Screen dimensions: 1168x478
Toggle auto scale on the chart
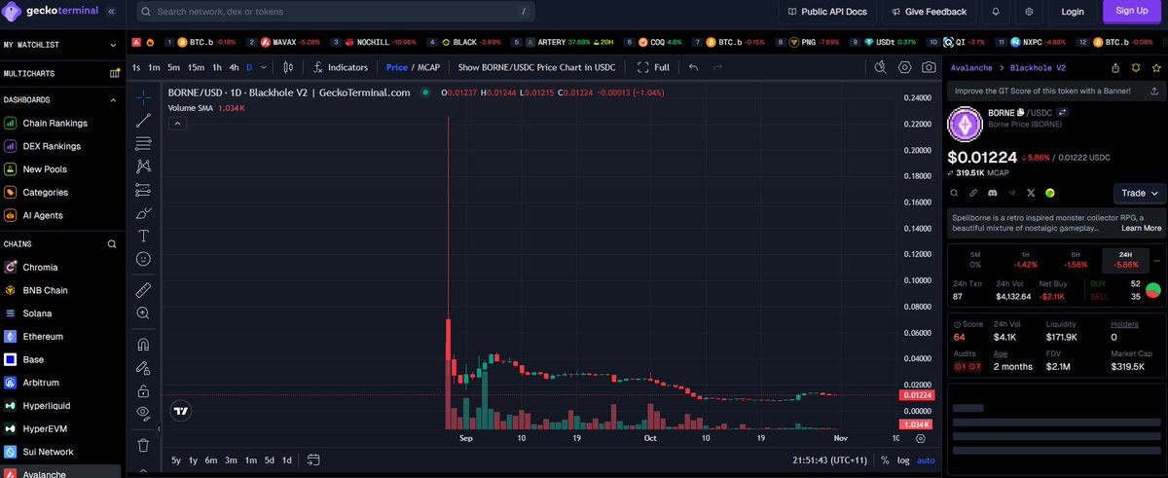click(926, 460)
